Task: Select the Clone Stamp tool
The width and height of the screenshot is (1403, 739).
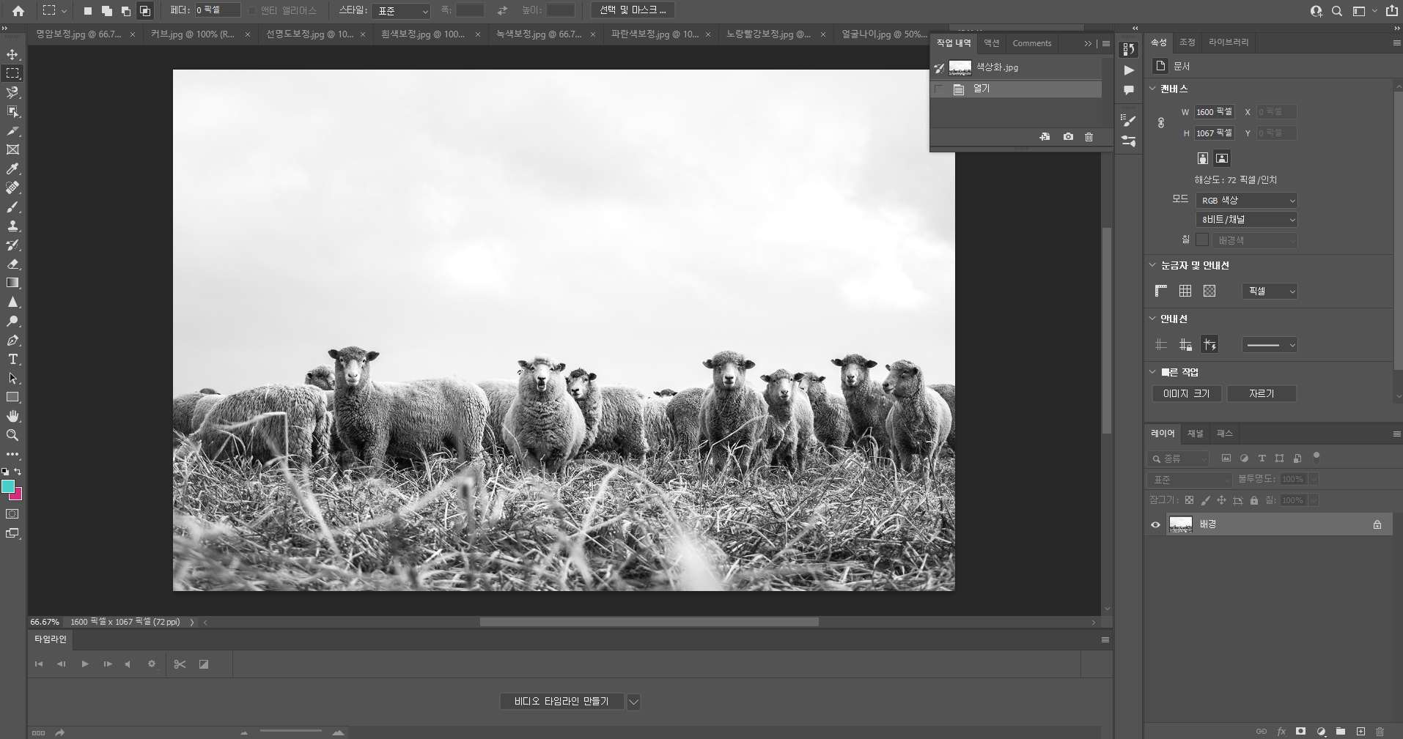Action: (x=12, y=226)
